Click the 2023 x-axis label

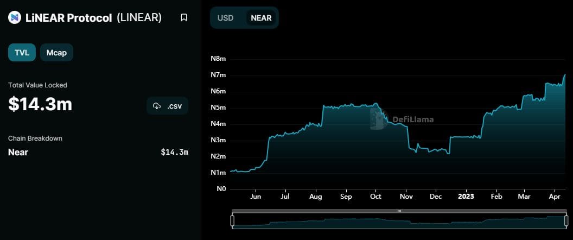tap(466, 197)
